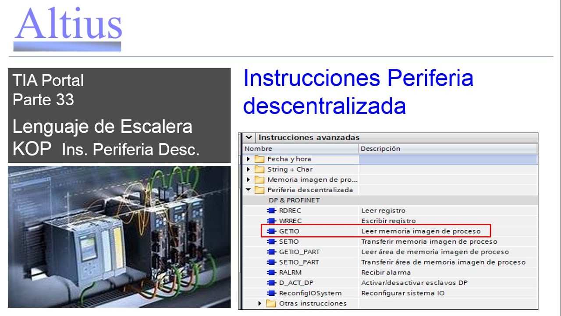Click the GETIO_PART instruction block icon
Screen dimensions: 561x316
pos(272,252)
